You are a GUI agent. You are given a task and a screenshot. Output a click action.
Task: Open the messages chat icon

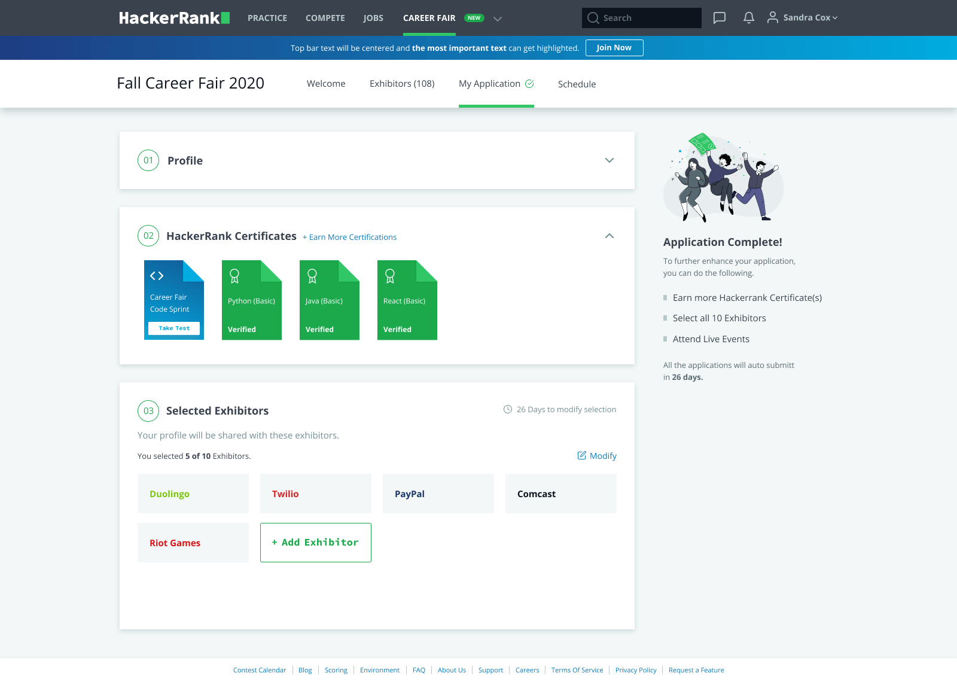point(720,18)
